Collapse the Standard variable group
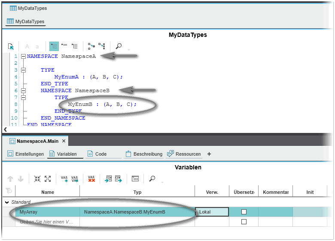Viewport: 335px width, 241px height. click(7, 202)
